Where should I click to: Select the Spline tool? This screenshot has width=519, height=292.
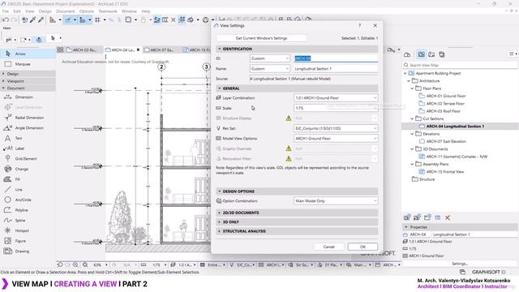tap(28, 220)
